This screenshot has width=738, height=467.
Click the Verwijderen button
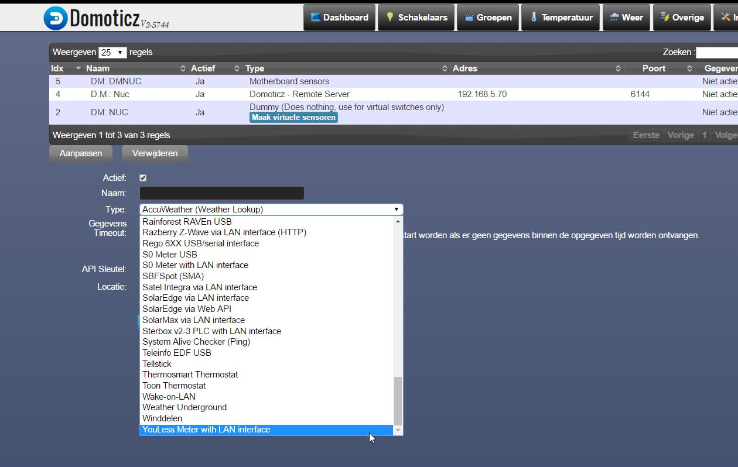pyautogui.click(x=155, y=153)
